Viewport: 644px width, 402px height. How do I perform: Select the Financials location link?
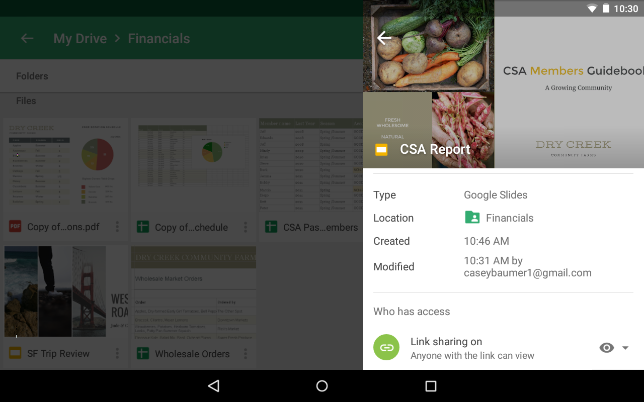[x=510, y=218]
